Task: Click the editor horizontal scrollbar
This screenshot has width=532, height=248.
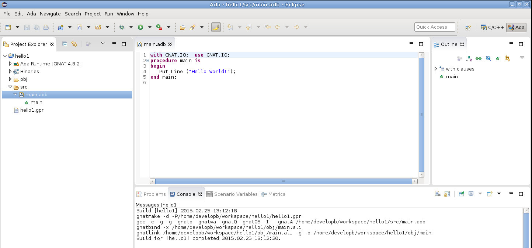Action: coord(283,181)
